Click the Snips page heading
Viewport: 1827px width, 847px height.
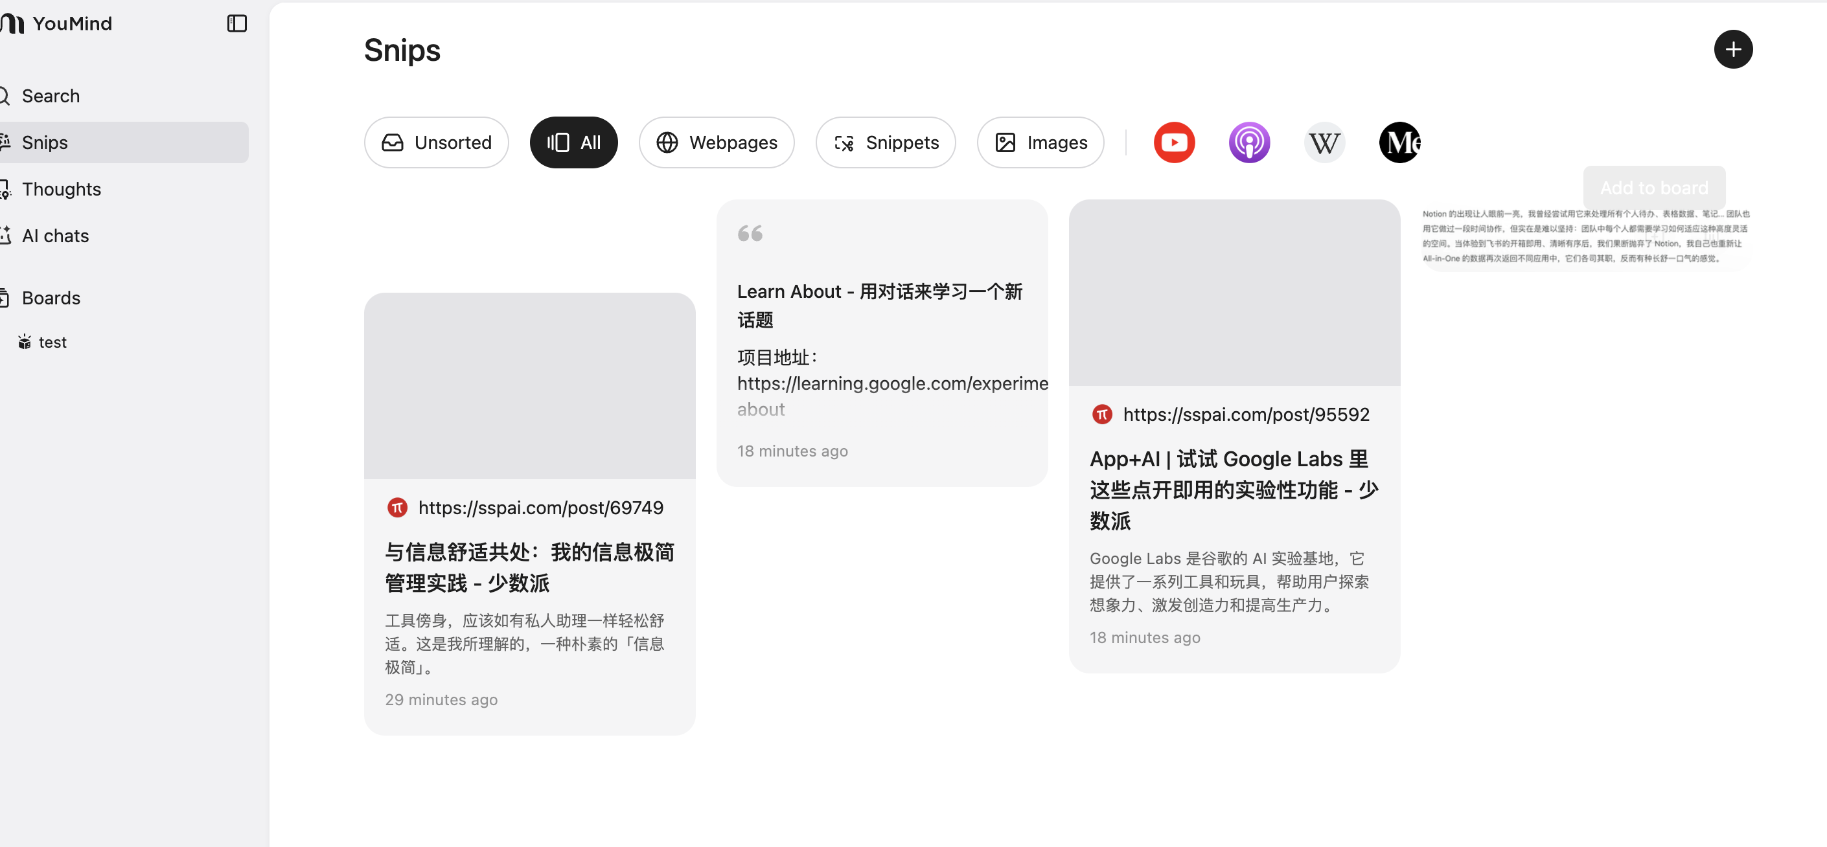click(402, 51)
